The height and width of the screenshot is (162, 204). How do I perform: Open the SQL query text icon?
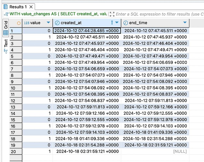[6, 14]
